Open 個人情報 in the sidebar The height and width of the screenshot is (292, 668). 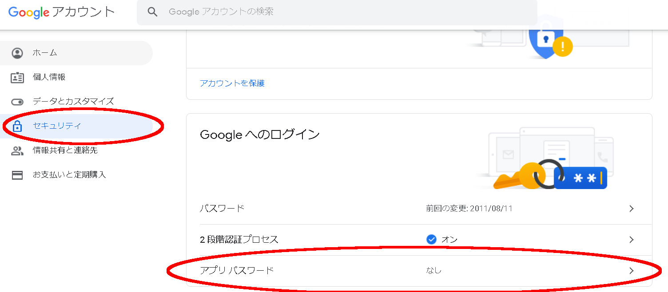pos(76,77)
